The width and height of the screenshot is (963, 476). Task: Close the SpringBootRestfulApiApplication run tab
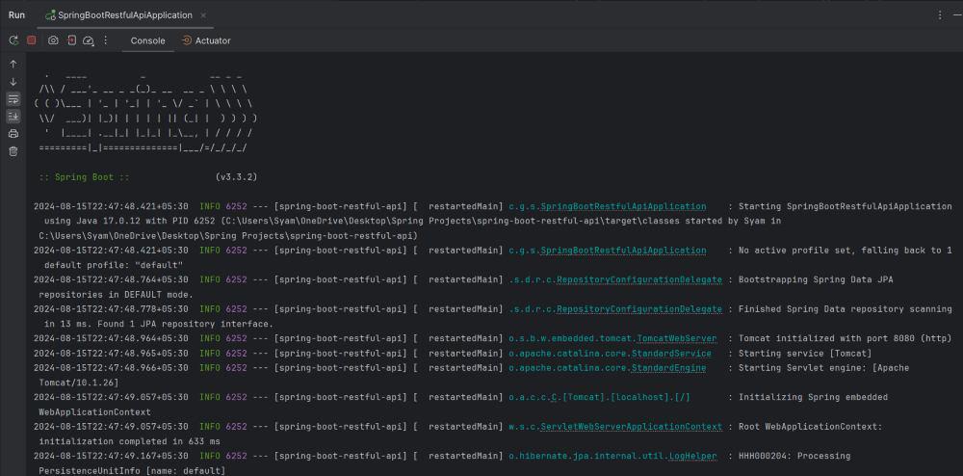click(x=203, y=15)
